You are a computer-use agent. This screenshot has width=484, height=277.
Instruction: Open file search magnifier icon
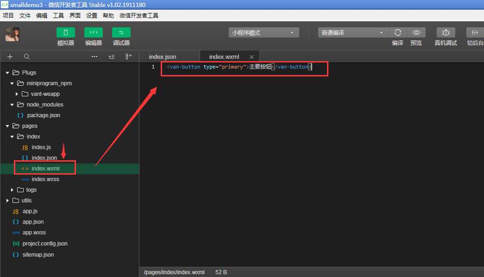coord(27,57)
